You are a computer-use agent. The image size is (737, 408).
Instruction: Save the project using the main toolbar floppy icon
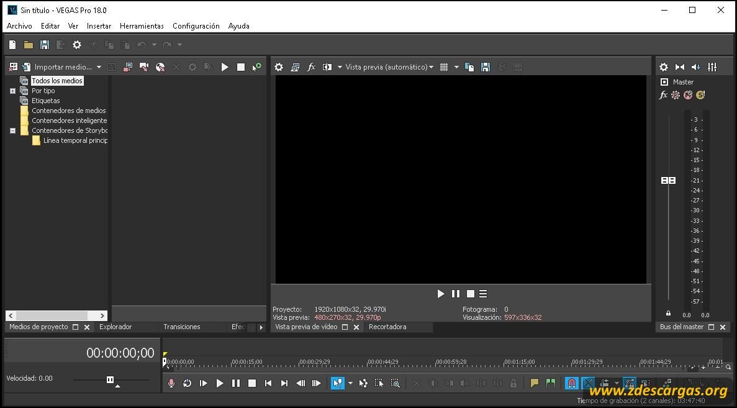point(45,45)
